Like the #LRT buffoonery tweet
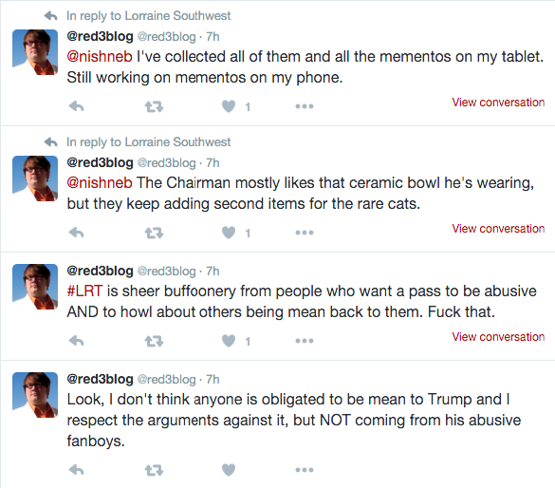Screen dimensions: 555x488 click(x=229, y=341)
